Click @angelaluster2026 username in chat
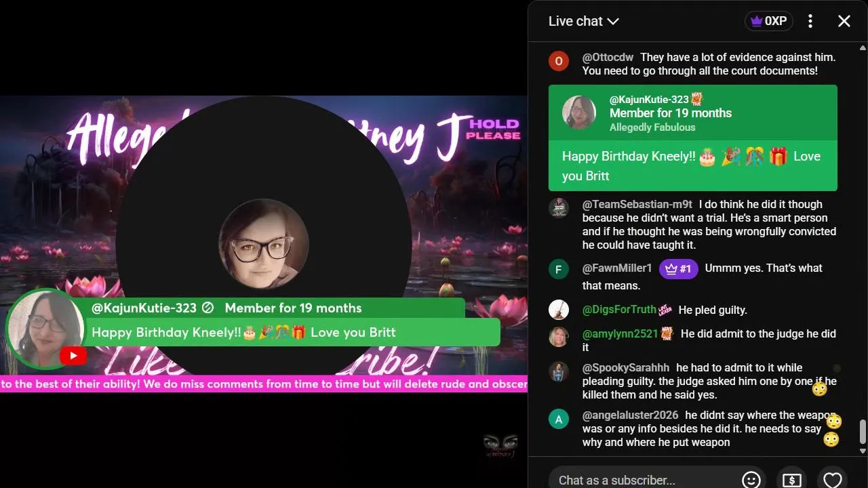The height and width of the screenshot is (488, 868). pyautogui.click(x=631, y=415)
